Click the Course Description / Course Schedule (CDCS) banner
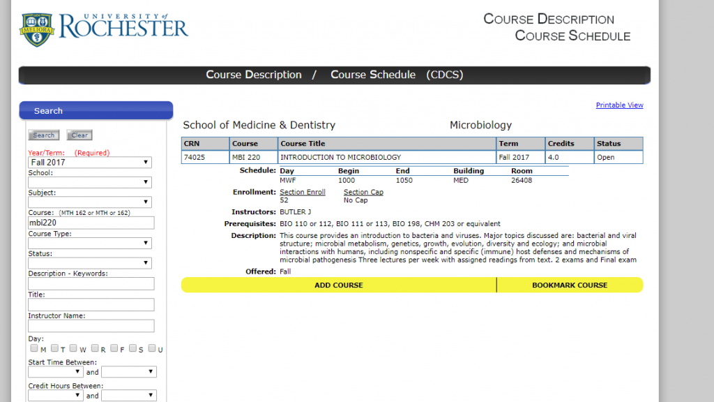 click(x=334, y=75)
